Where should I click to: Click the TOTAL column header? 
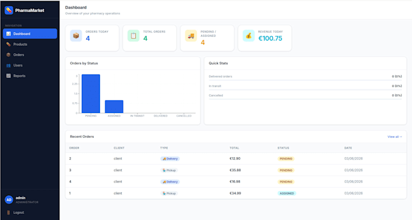234,148
